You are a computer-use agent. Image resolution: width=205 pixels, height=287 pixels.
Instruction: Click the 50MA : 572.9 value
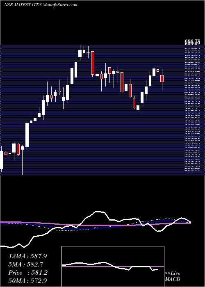tap(27, 281)
